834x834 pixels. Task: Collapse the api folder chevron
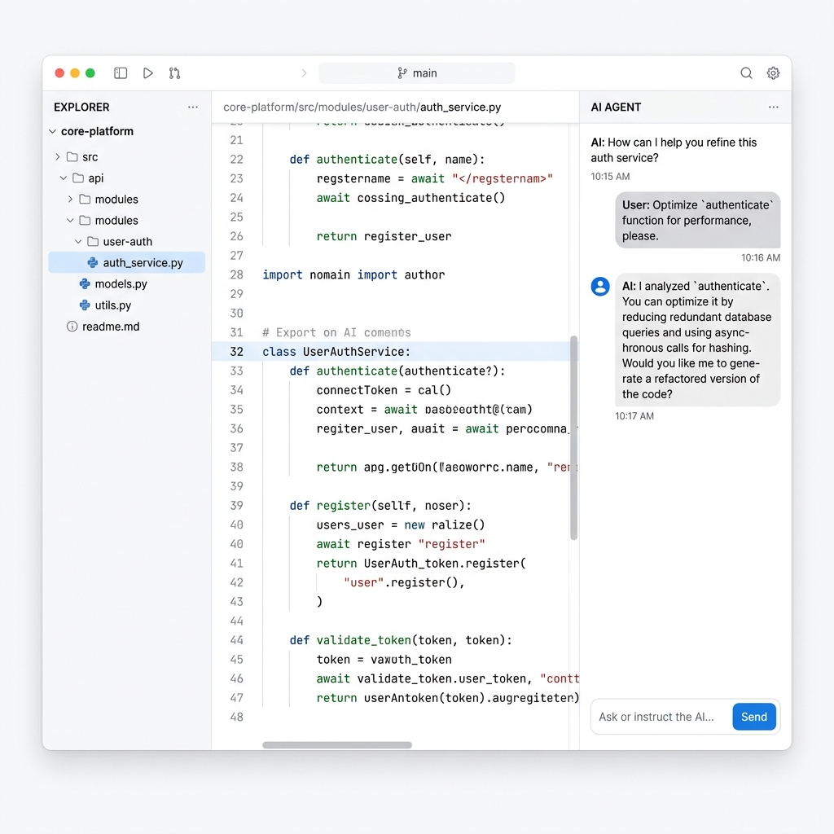64,178
